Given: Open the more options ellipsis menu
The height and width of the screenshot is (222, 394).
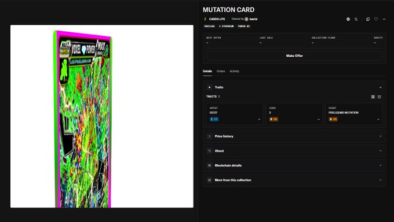Looking at the screenshot, I should coord(384,19).
